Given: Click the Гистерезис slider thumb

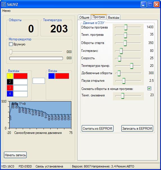Looking at the screenshot, I should [121, 51].
